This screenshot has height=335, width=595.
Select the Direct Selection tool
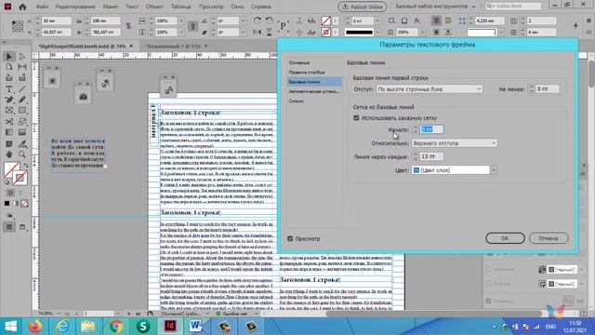[22, 57]
